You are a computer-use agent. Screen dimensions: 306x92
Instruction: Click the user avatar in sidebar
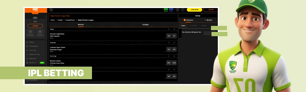point(35,20)
